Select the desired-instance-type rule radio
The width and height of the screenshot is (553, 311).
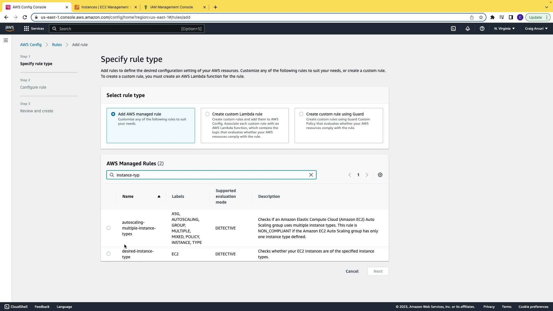click(x=109, y=254)
